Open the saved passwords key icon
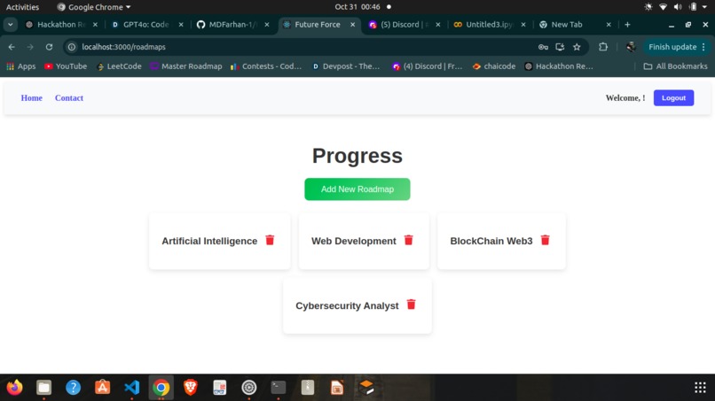 coord(543,47)
